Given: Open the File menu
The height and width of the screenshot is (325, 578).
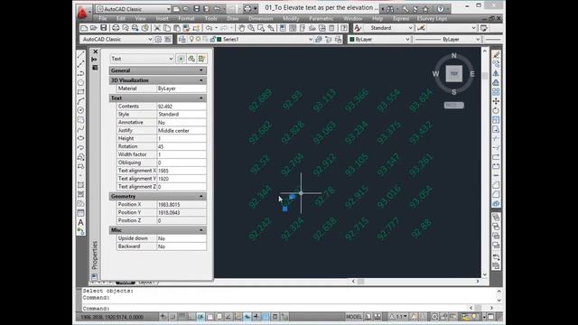Looking at the screenshot, I should [x=102, y=18].
